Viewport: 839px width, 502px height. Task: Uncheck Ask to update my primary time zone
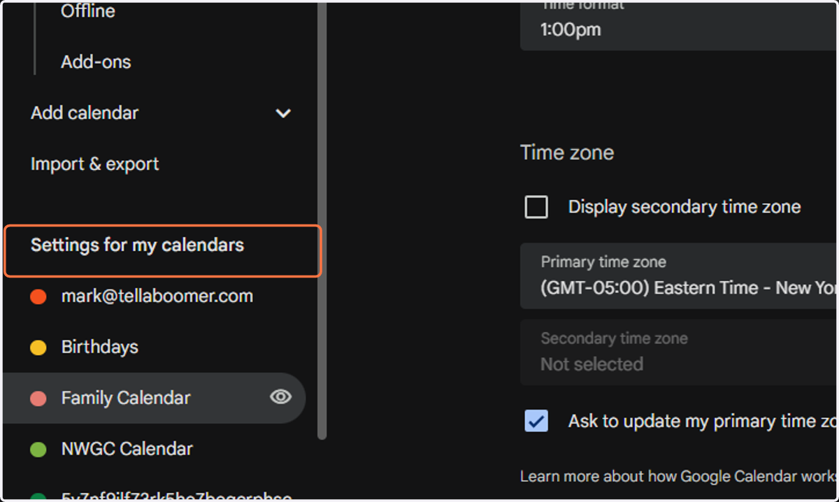coord(536,421)
